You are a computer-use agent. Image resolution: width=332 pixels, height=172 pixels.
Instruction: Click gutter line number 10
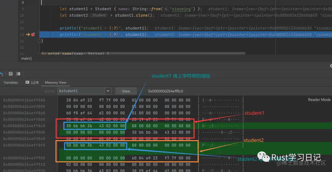(22, 15)
